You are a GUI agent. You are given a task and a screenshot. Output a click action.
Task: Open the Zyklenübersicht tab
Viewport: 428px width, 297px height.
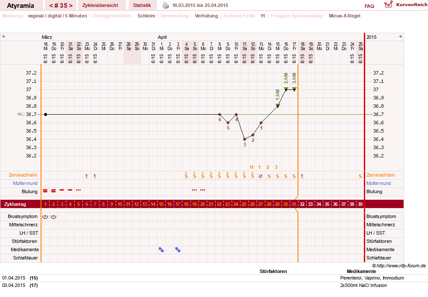[100, 5]
